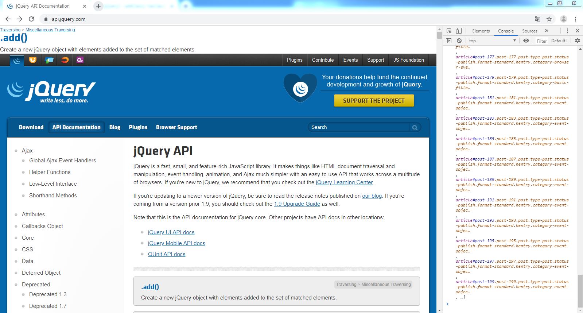Click the jQuery Mobile project icon
583x313 pixels.
pyautogui.click(x=49, y=60)
